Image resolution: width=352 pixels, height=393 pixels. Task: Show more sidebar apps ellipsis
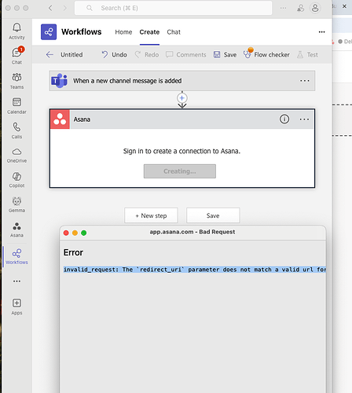coord(16,281)
